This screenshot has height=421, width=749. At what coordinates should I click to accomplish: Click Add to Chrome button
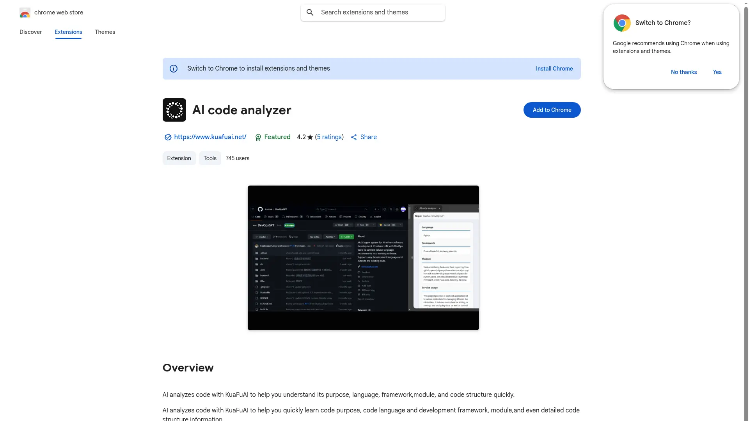(552, 110)
